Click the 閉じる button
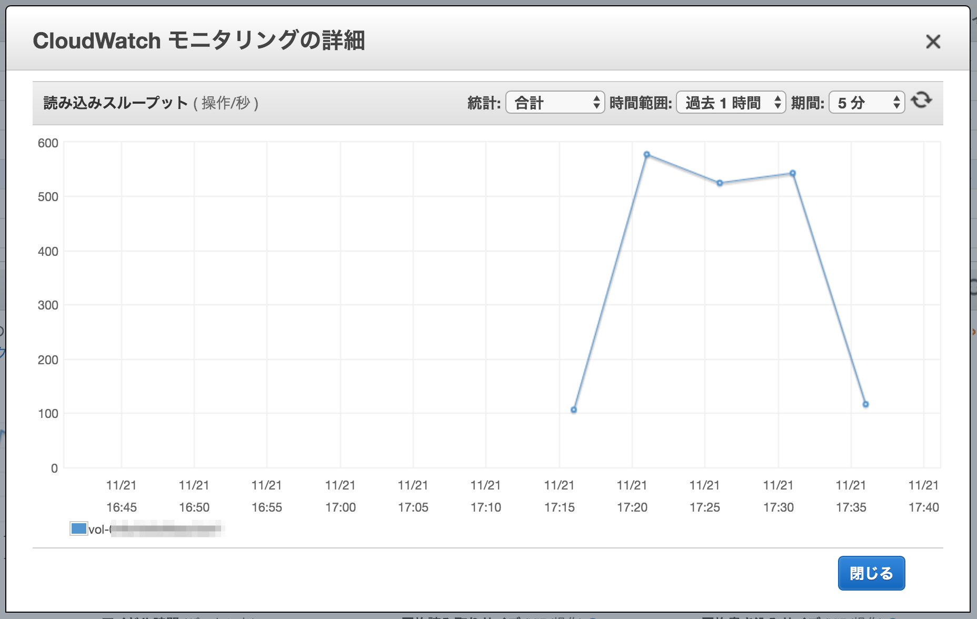Image resolution: width=977 pixels, height=619 pixels. tap(871, 573)
